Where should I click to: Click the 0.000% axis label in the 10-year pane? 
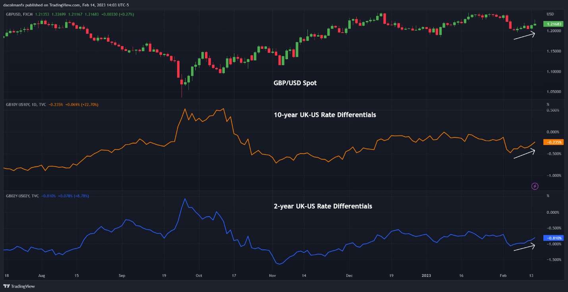click(x=553, y=132)
